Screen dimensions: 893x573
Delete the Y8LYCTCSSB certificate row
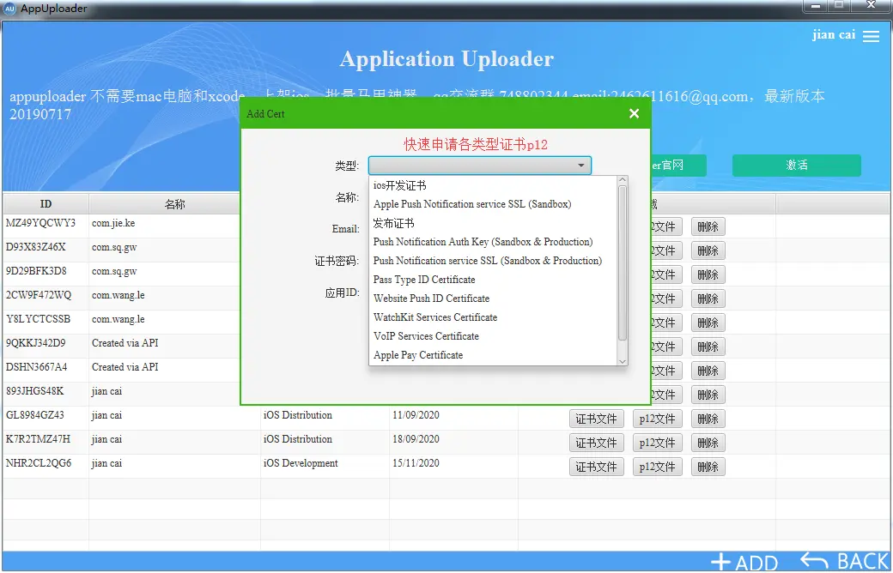pos(708,323)
